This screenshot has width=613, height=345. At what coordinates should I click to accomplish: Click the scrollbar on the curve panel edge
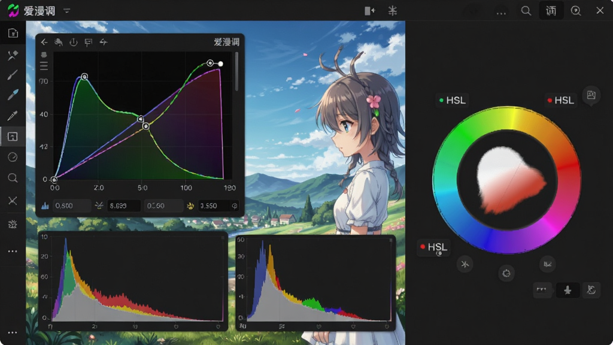tap(236, 72)
